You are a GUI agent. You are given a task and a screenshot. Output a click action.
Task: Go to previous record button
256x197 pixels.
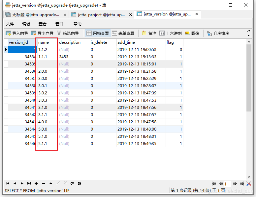click(15, 184)
